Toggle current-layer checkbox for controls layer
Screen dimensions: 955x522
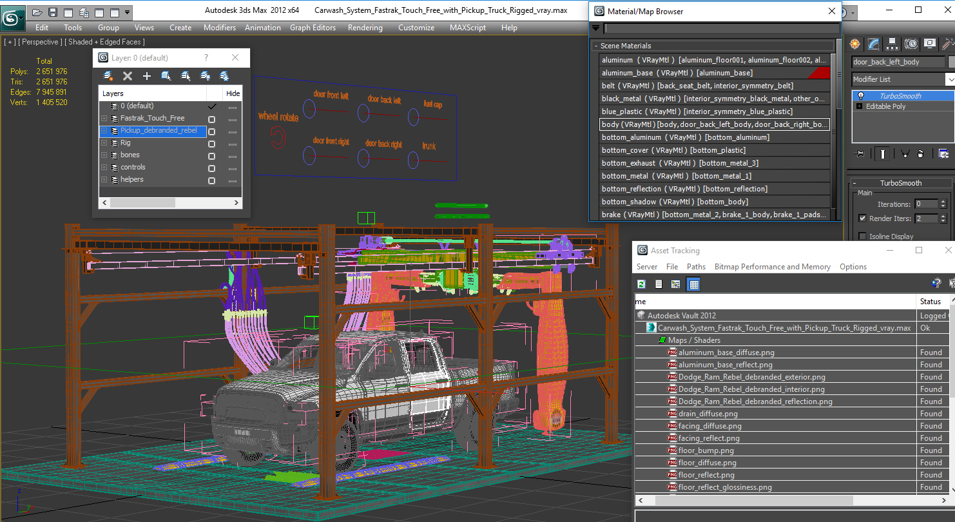click(211, 168)
